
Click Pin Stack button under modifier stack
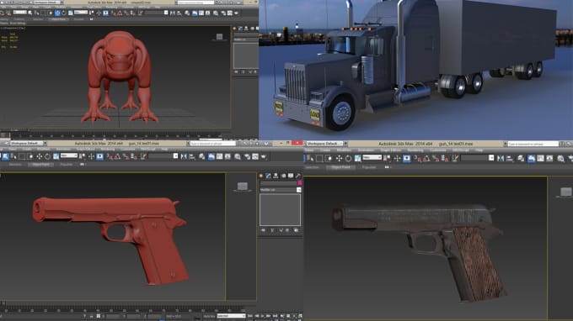263,230
